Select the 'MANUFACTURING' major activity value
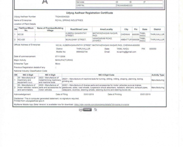Viewport: 183px width, 147px height. pyautogui.click(x=64, y=60)
